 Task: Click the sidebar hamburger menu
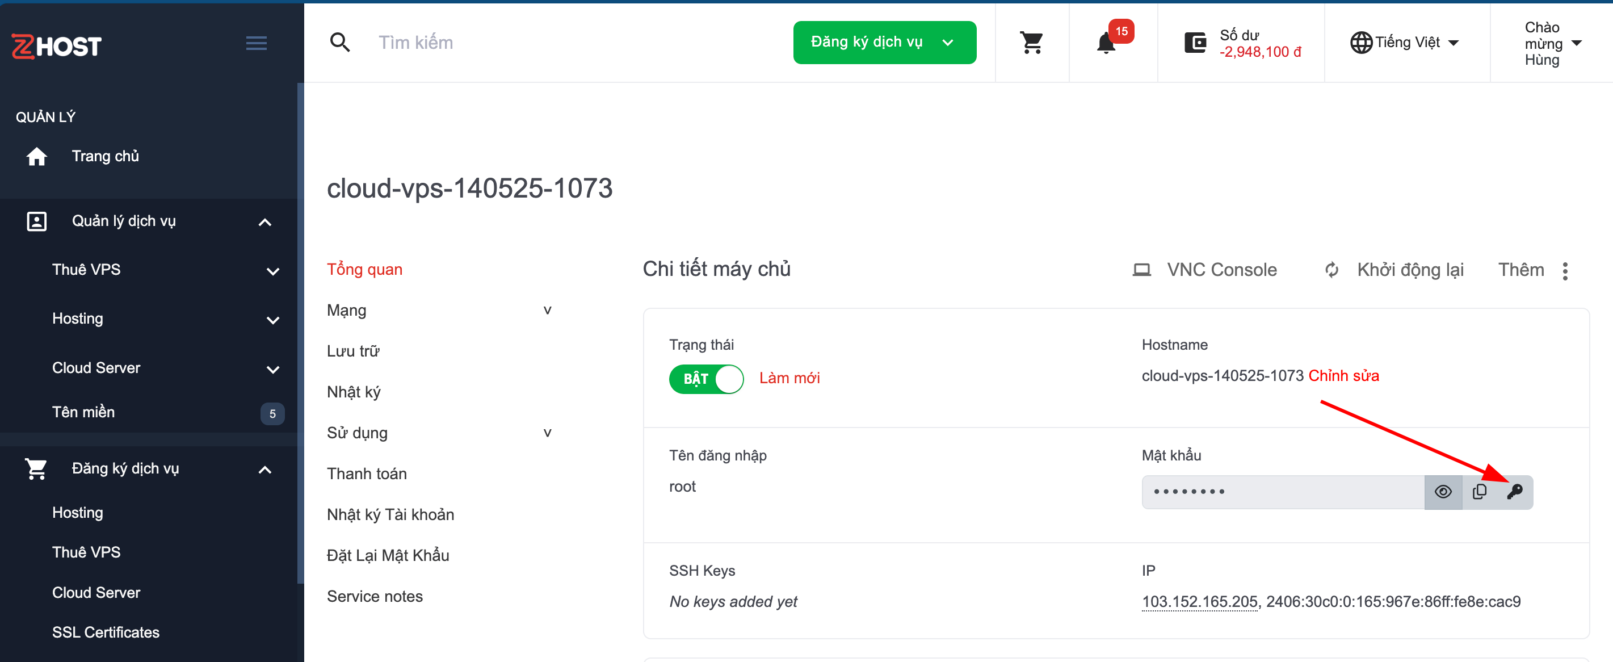click(x=255, y=43)
